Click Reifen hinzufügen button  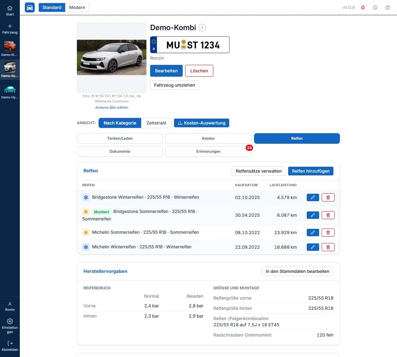[x=311, y=171]
